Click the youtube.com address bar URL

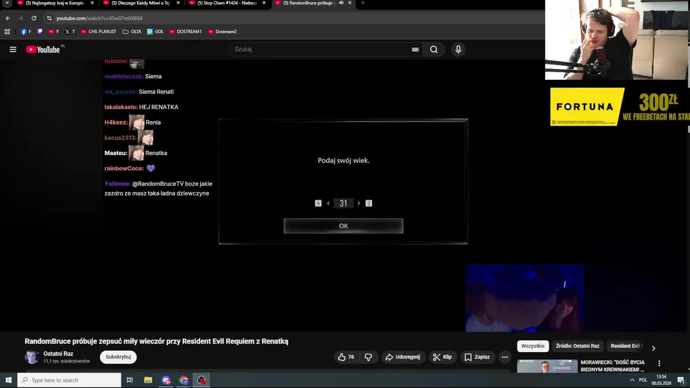[99, 18]
